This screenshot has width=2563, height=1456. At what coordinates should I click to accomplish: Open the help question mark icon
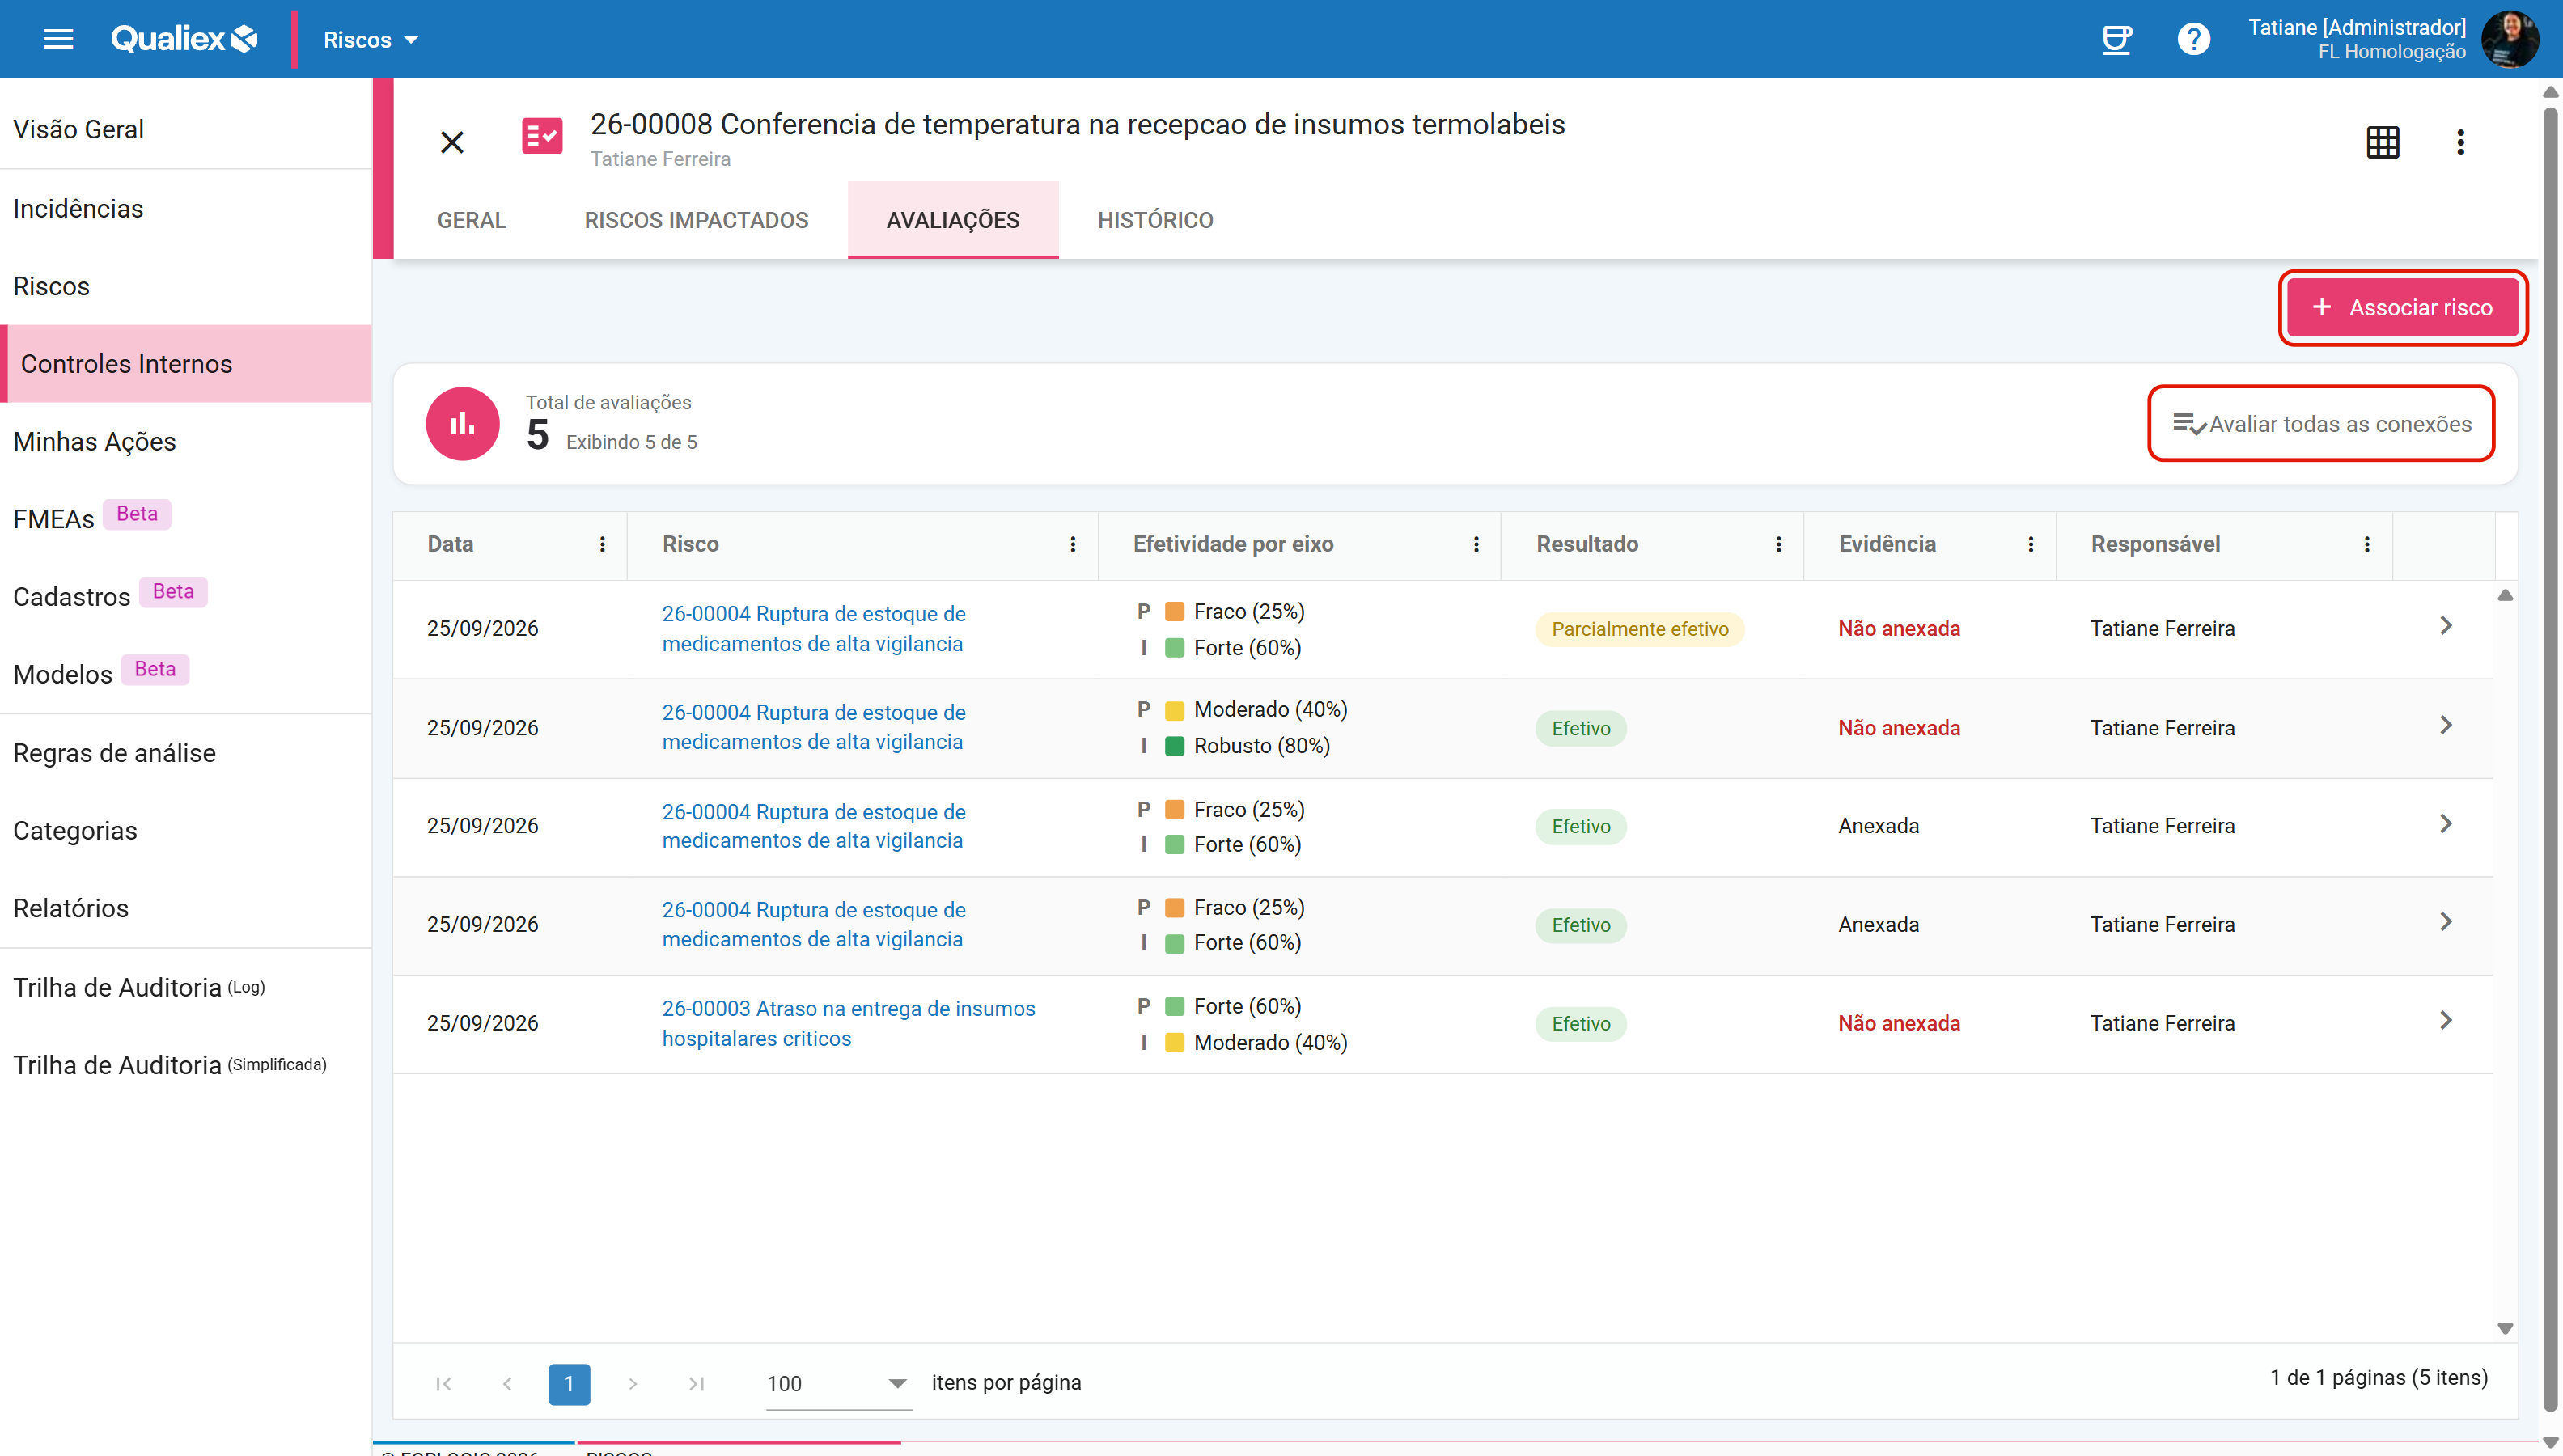[x=2193, y=39]
